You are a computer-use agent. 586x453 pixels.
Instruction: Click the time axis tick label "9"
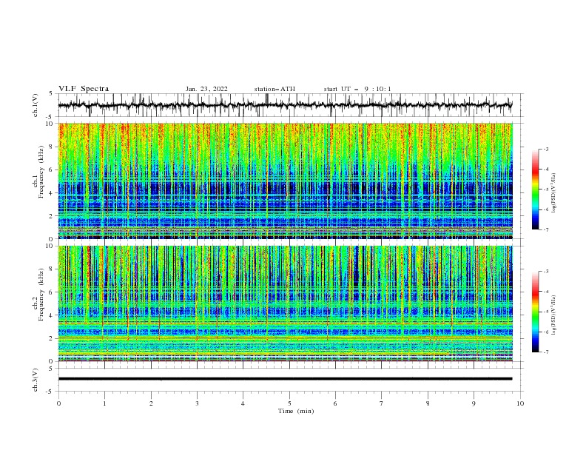tap(474, 403)
